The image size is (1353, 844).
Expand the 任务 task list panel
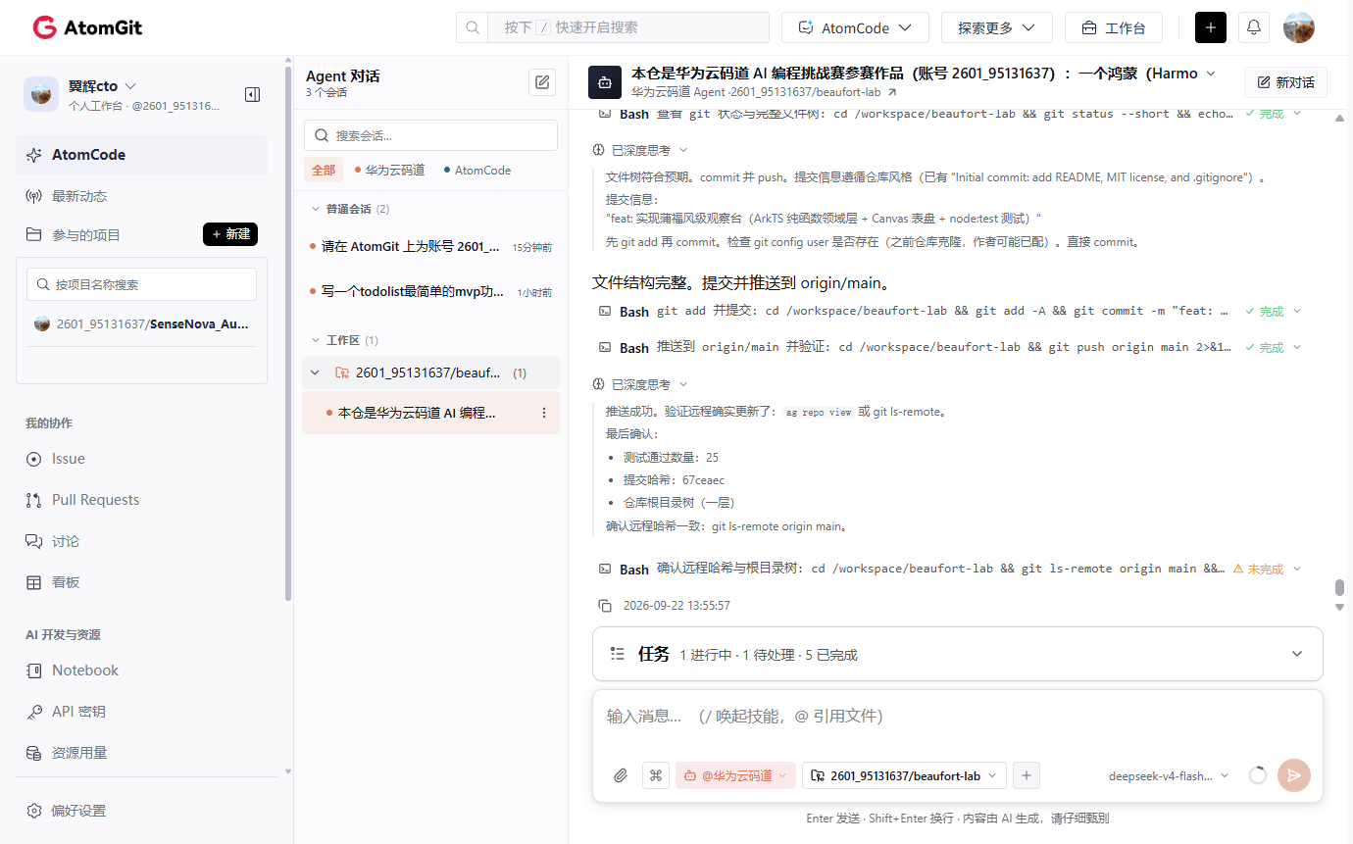click(1297, 654)
